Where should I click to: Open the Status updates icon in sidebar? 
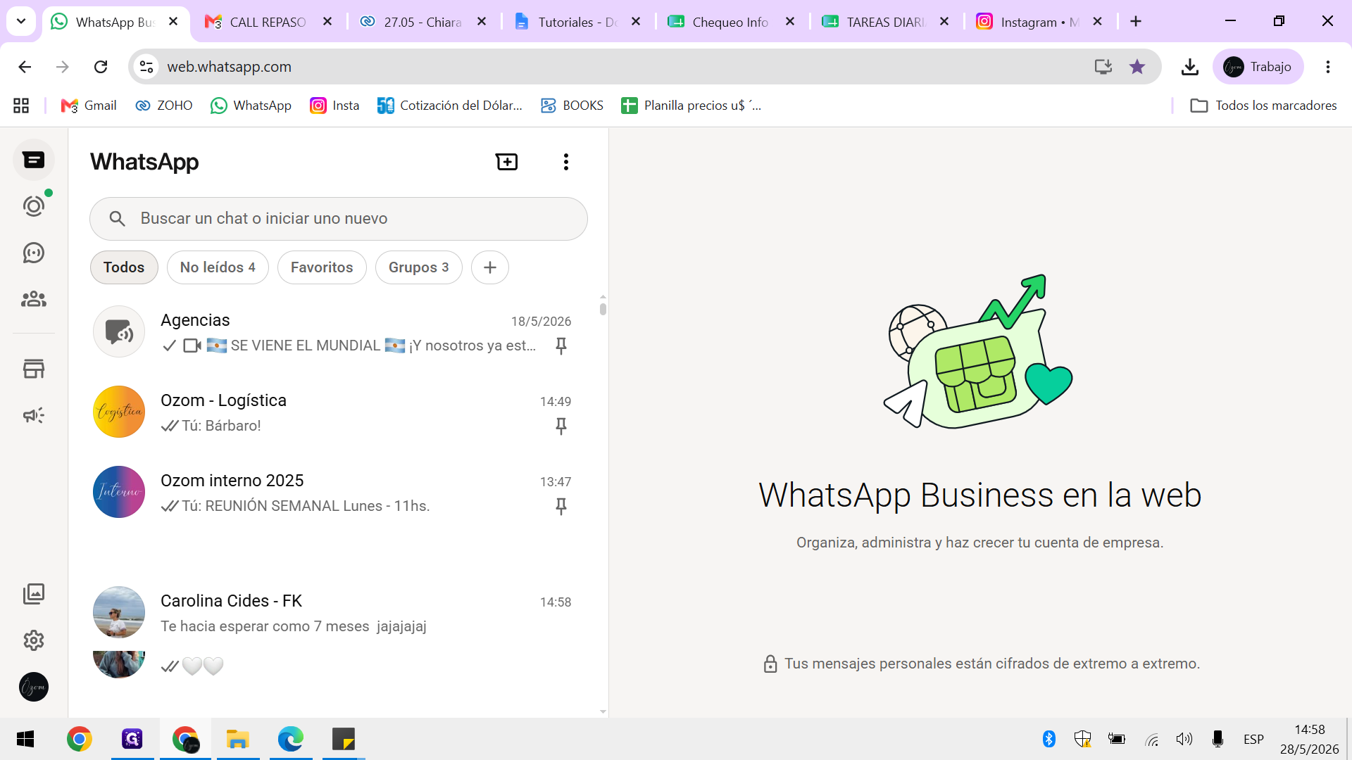(34, 206)
